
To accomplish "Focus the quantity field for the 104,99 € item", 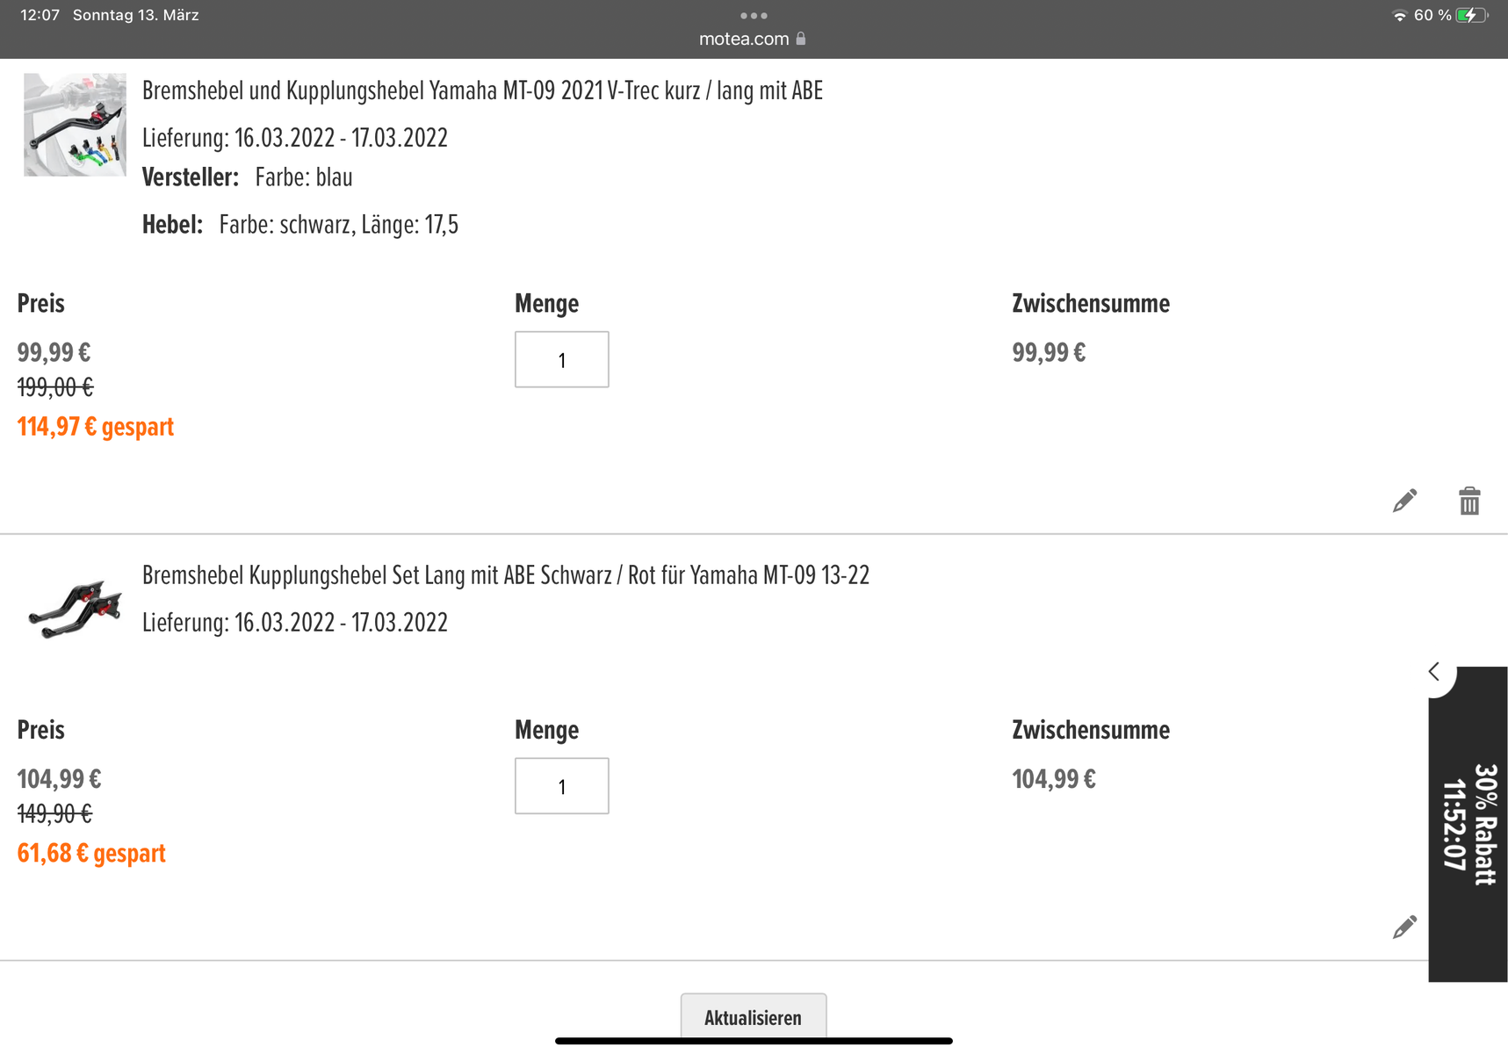I will (561, 786).
